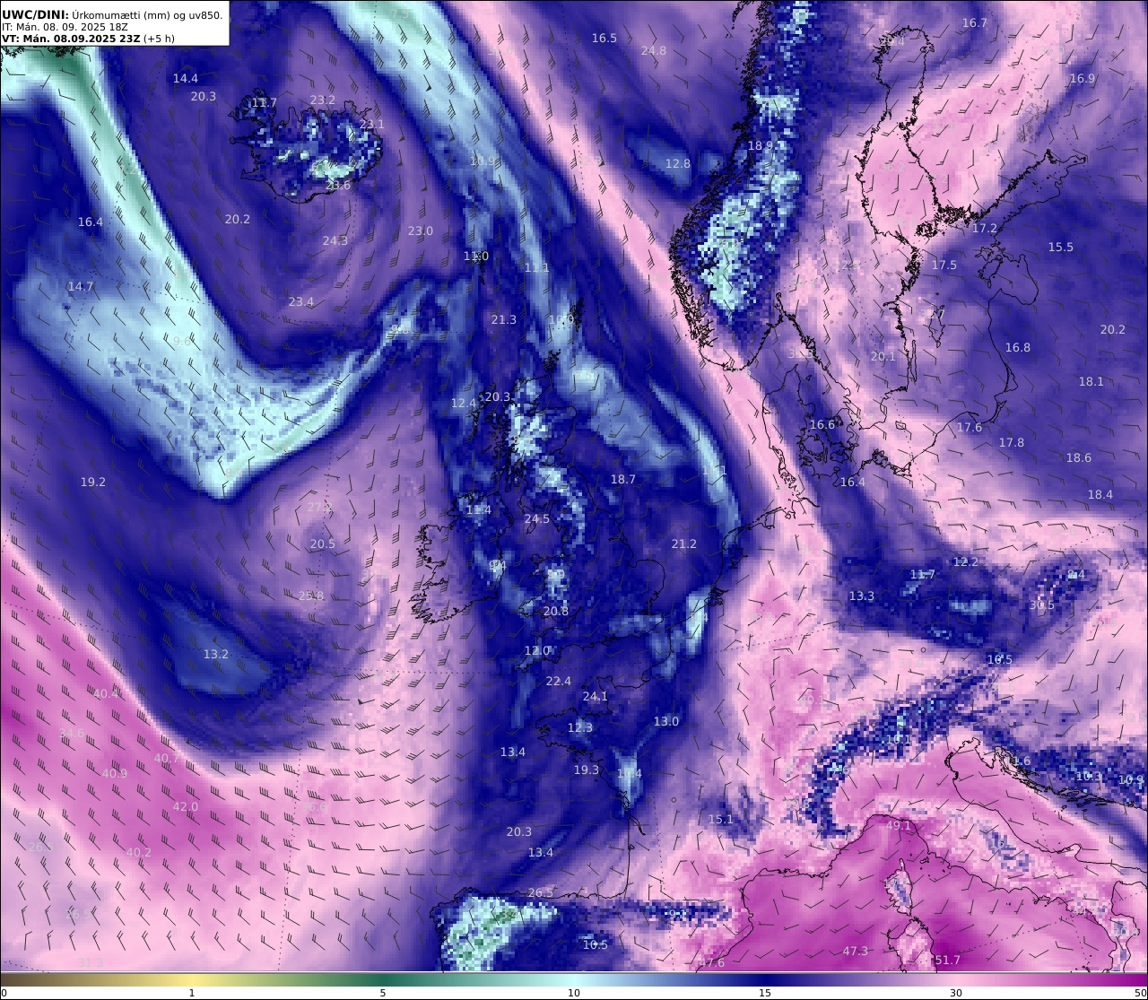The image size is (1148, 1000).
Task: Click the map value 19.2
Action: click(93, 482)
